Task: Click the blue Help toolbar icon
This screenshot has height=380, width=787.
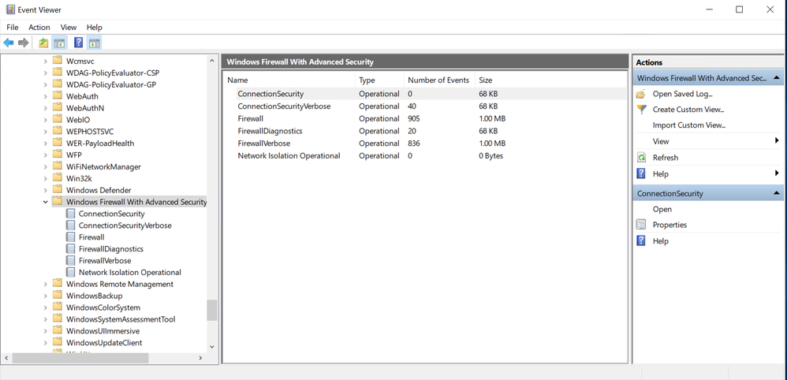Action: coord(78,43)
